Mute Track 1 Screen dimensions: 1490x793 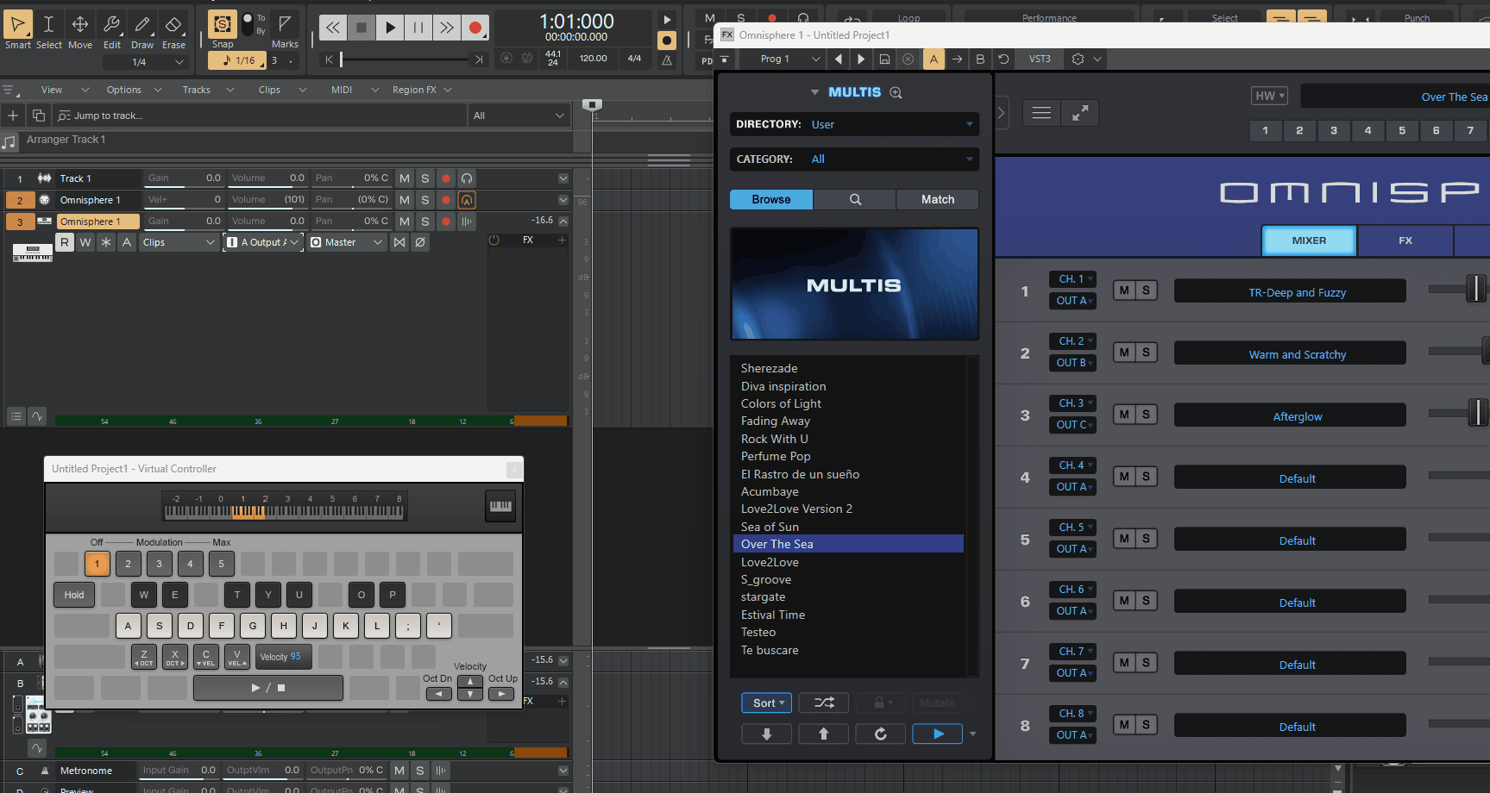pyautogui.click(x=404, y=178)
